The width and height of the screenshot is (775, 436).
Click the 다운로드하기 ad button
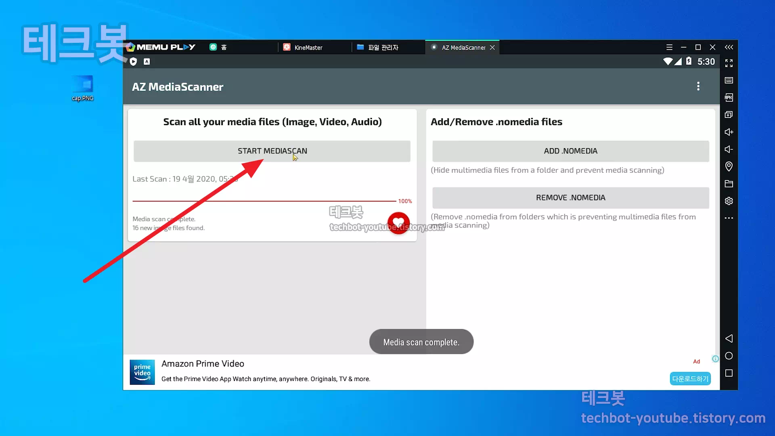click(690, 379)
